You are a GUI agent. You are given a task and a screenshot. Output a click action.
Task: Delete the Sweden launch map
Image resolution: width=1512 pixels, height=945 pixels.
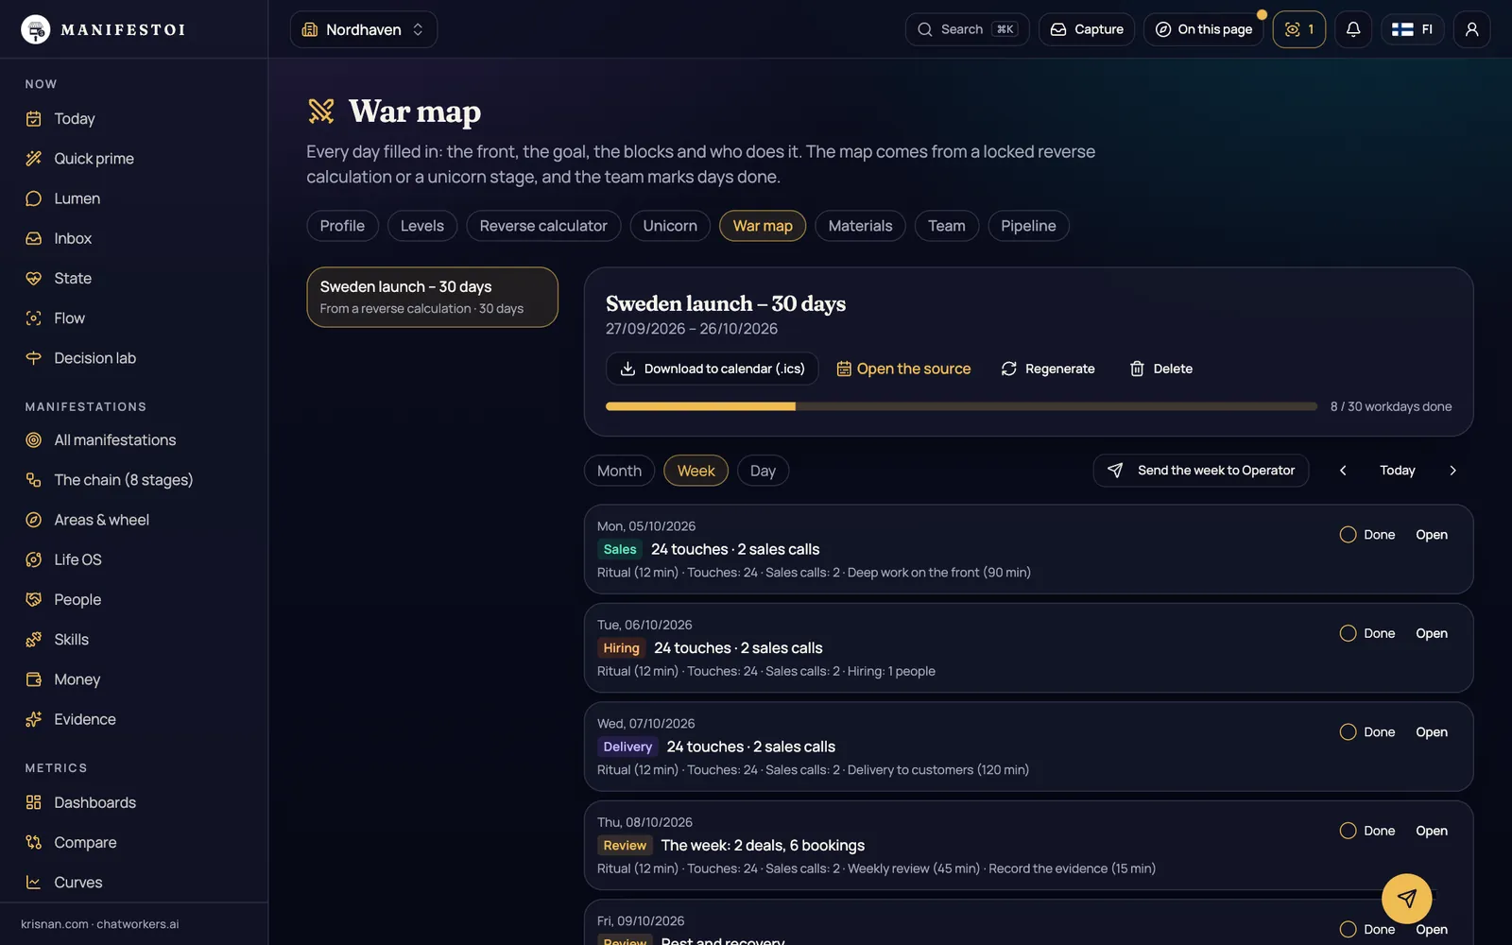click(x=1161, y=369)
